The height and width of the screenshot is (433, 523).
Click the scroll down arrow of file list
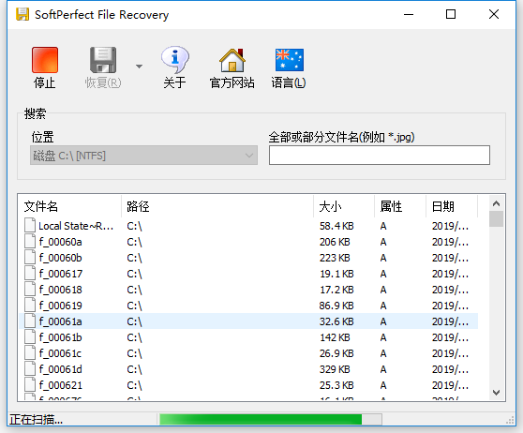pyautogui.click(x=497, y=393)
